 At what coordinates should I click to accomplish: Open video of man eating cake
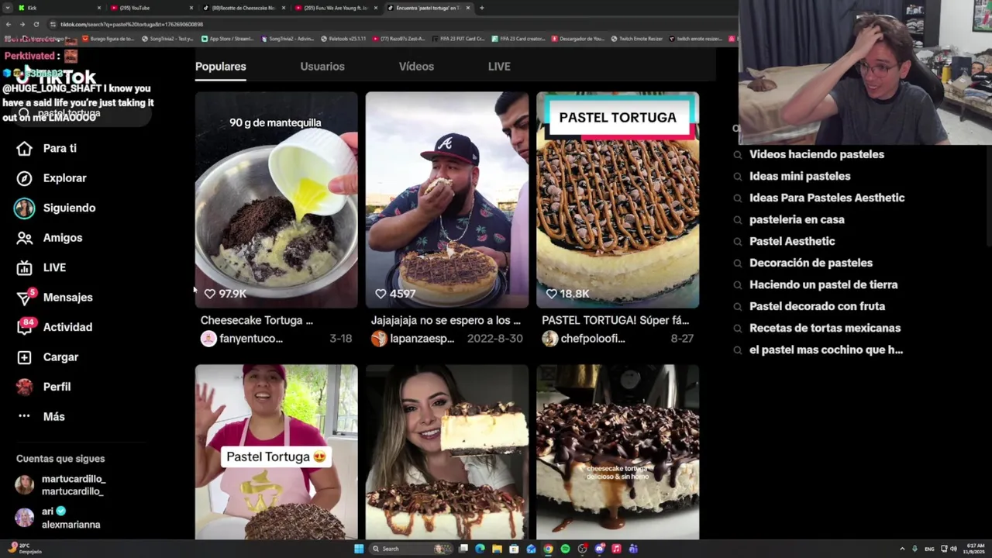click(x=446, y=200)
